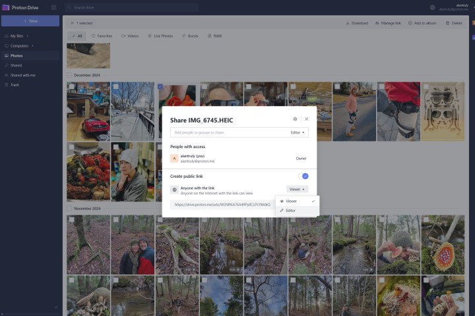
Task: Open the app switcher grid icon
Action: tap(53, 7)
